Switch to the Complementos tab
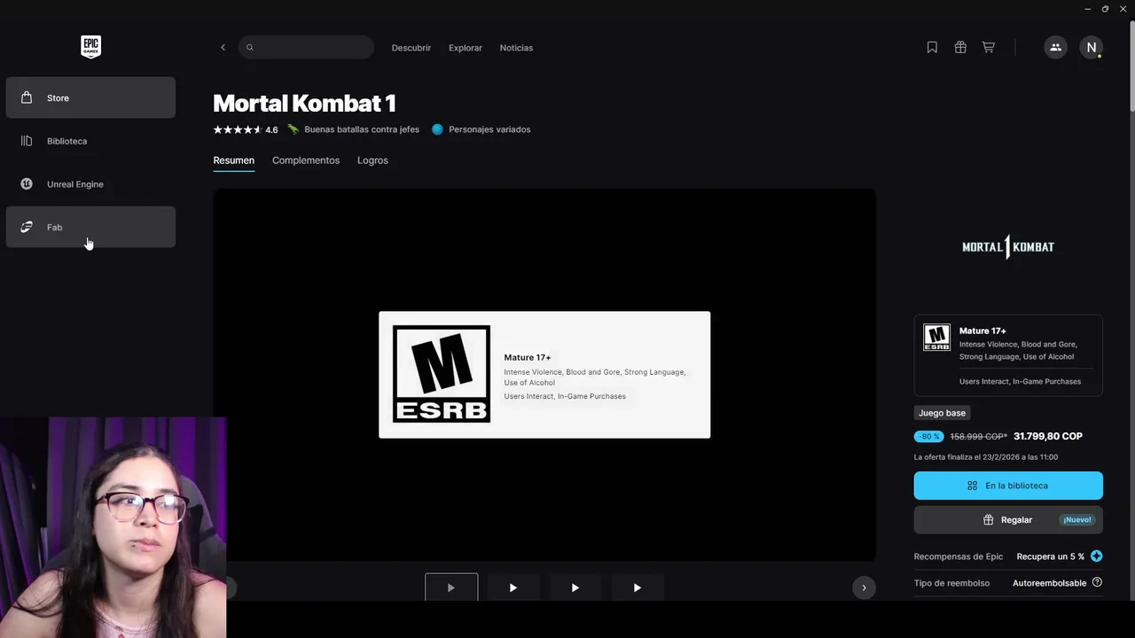 coord(306,160)
